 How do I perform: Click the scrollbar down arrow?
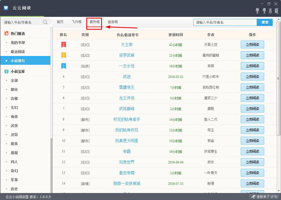point(279,191)
